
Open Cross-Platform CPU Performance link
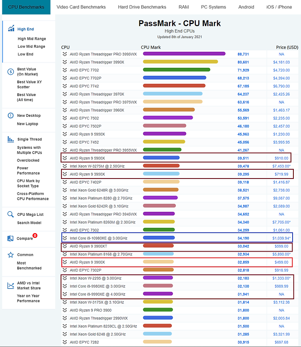33,196
